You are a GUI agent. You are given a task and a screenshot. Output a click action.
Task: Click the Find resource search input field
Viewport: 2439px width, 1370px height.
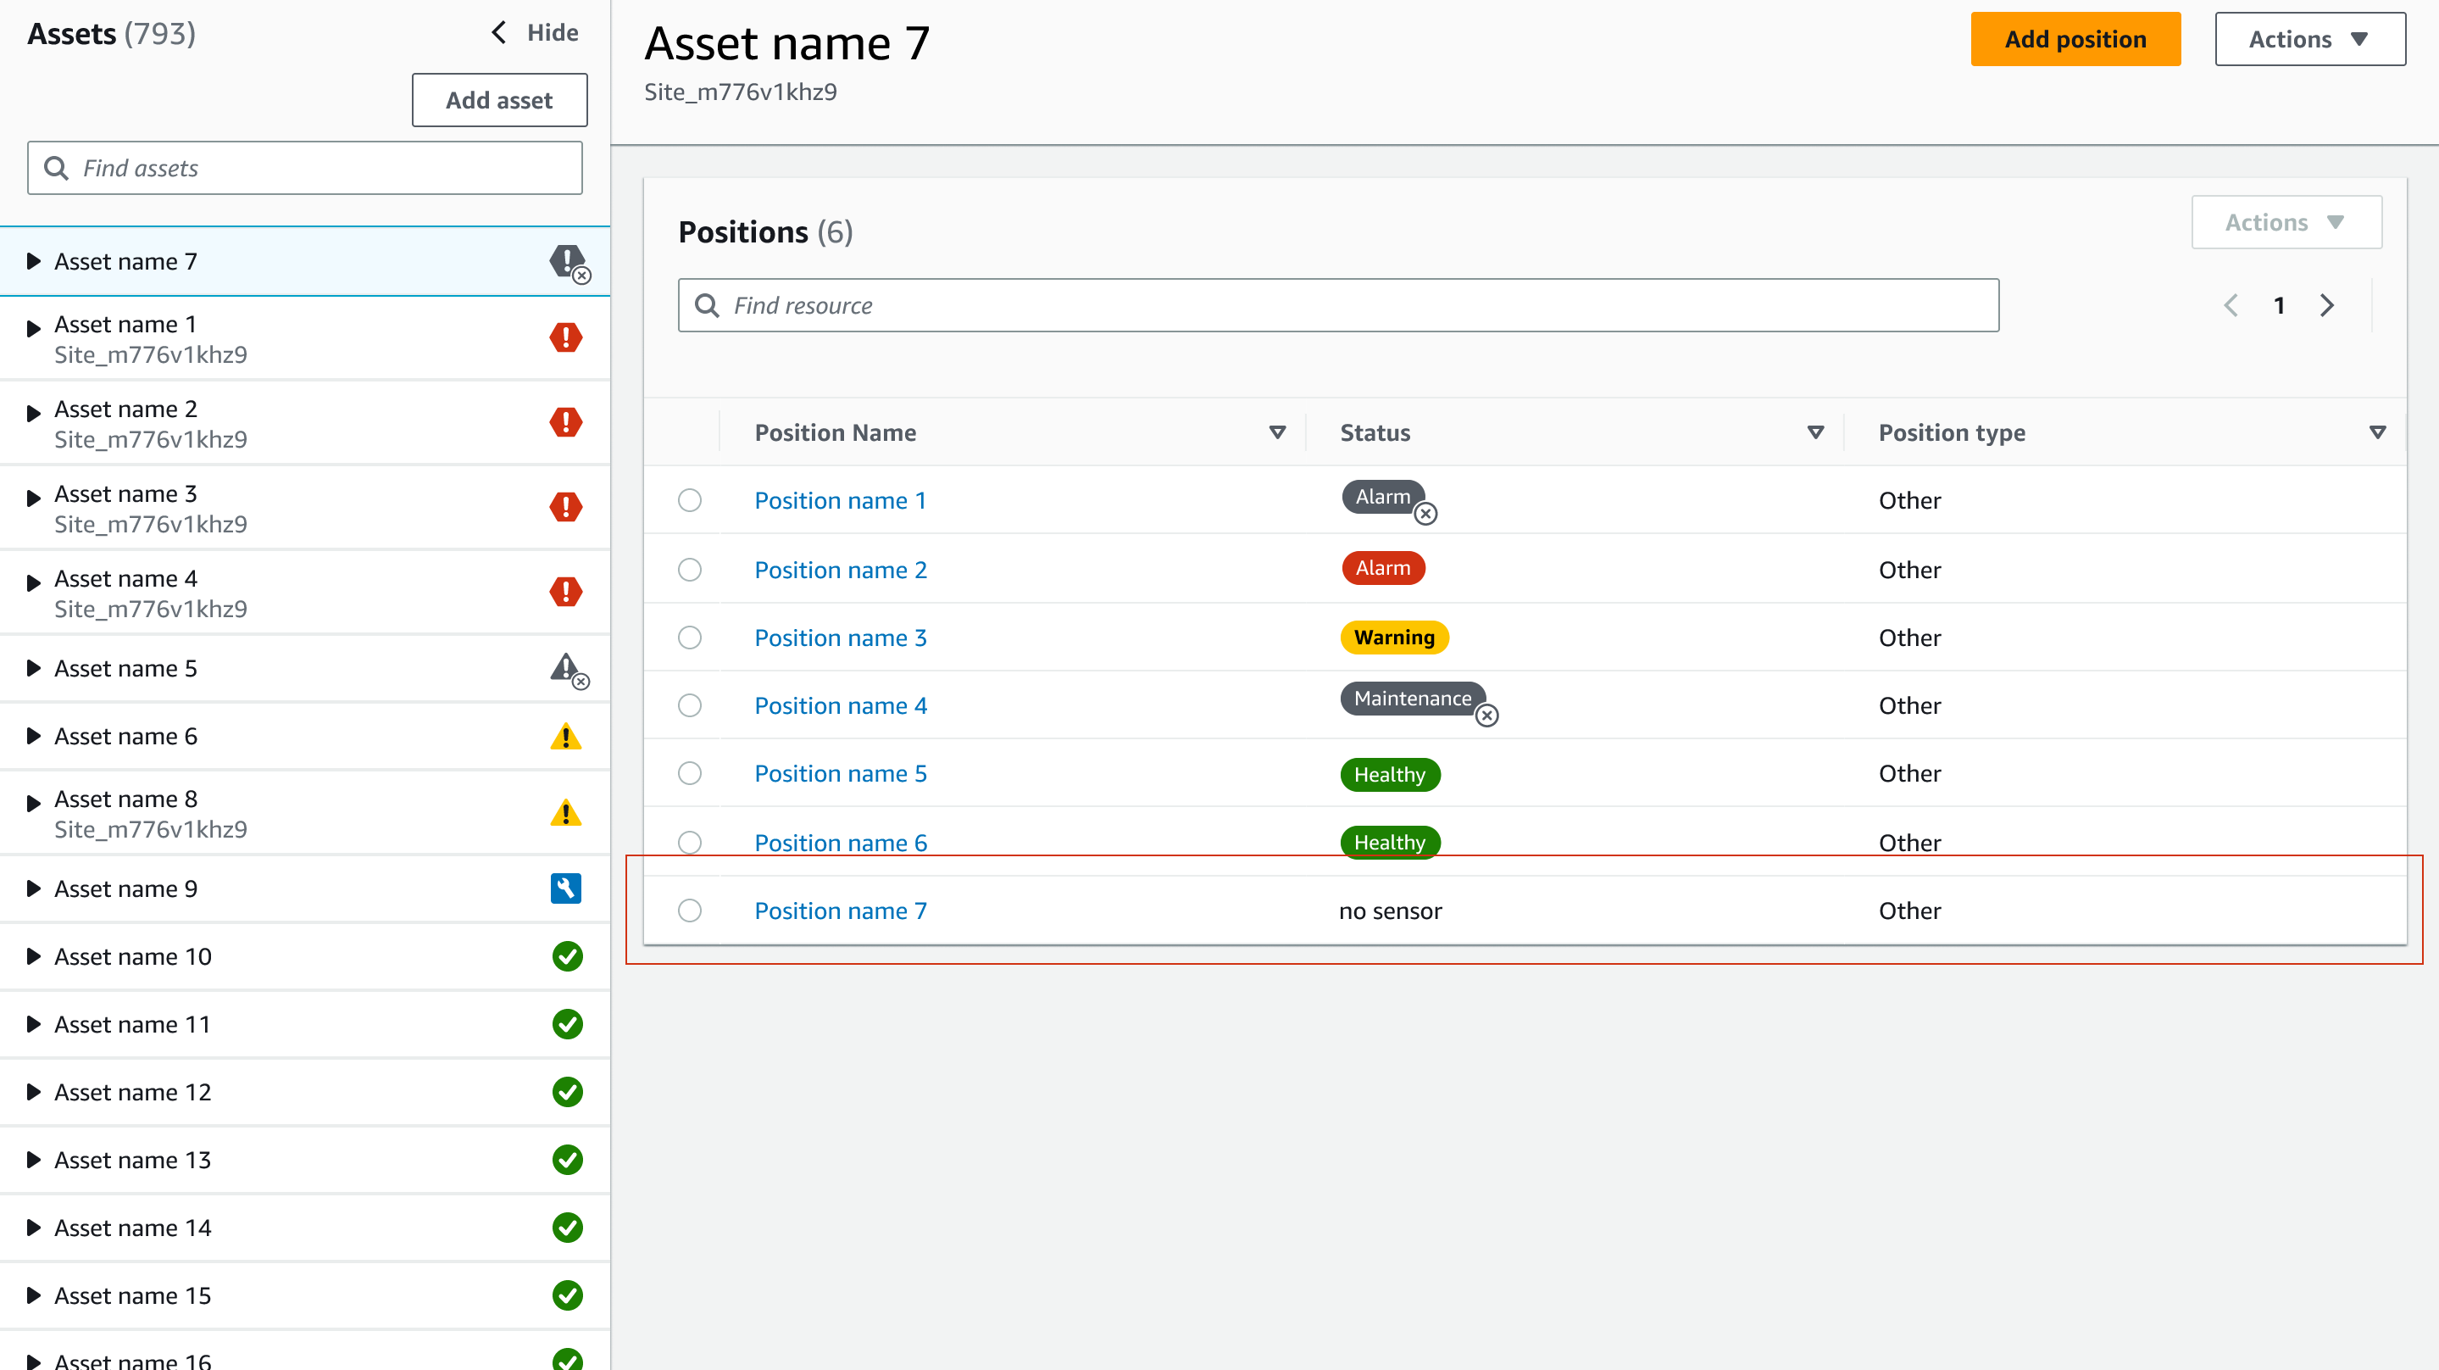pyautogui.click(x=1338, y=305)
